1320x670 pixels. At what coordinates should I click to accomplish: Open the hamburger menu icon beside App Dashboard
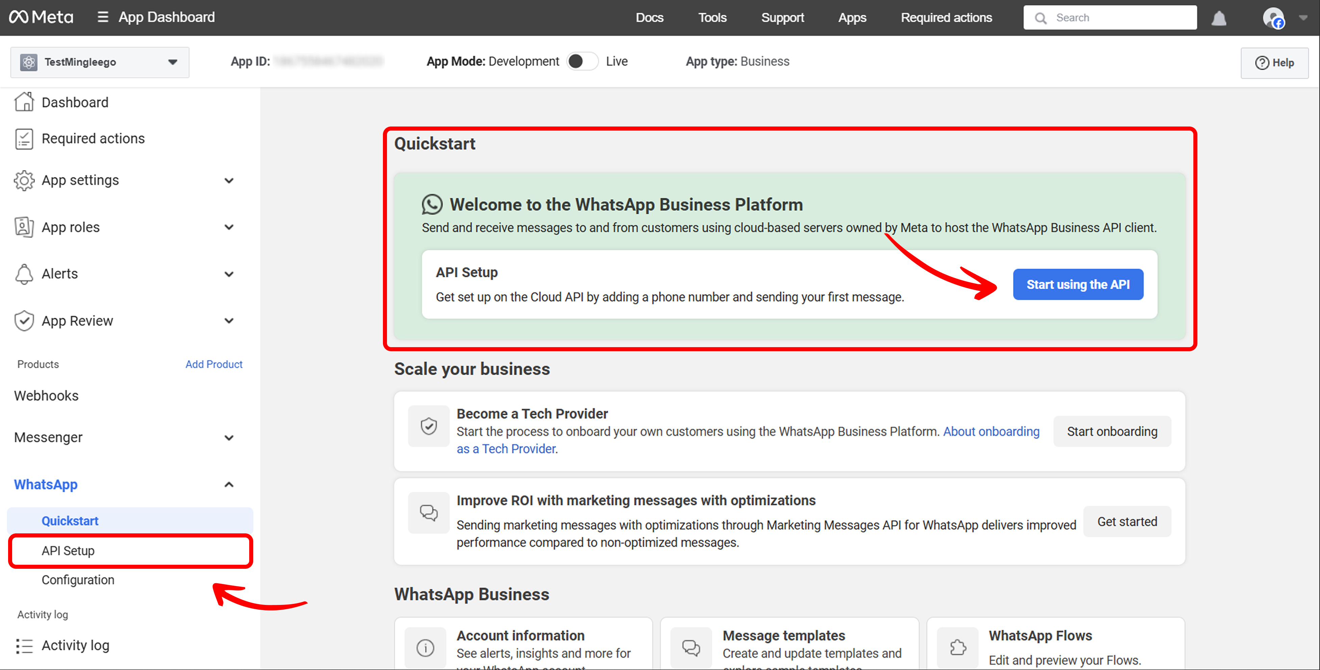102,18
